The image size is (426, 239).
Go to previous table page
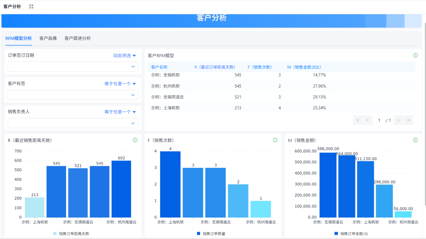(x=367, y=120)
